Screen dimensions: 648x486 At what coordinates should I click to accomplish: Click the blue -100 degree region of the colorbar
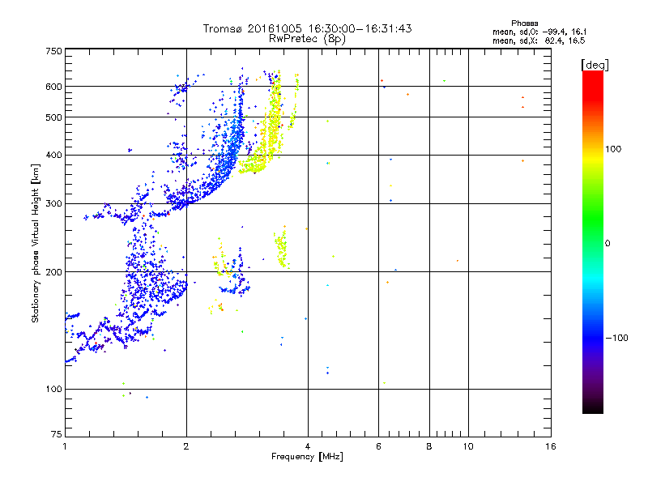pos(593,337)
